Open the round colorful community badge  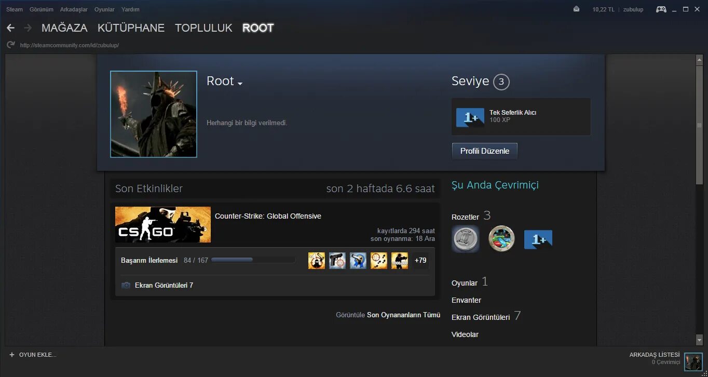pyautogui.click(x=501, y=239)
